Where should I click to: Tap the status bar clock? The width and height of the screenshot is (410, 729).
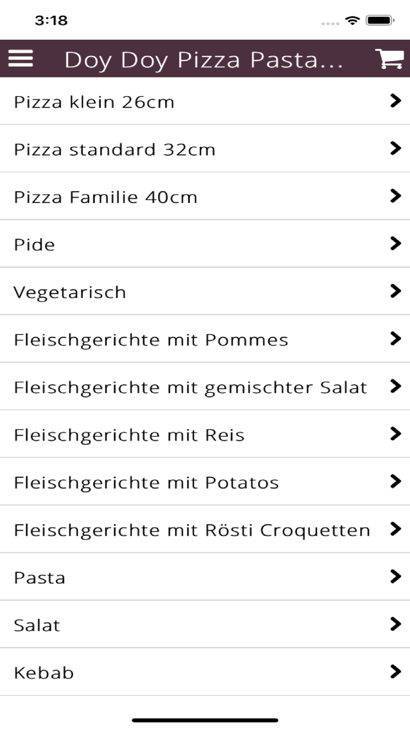(51, 20)
